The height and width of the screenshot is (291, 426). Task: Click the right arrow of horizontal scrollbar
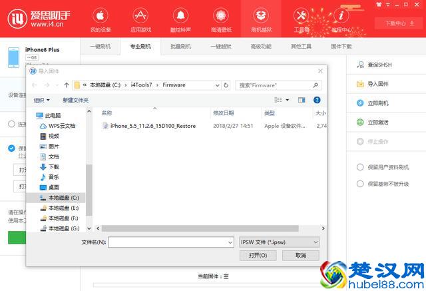[323, 228]
